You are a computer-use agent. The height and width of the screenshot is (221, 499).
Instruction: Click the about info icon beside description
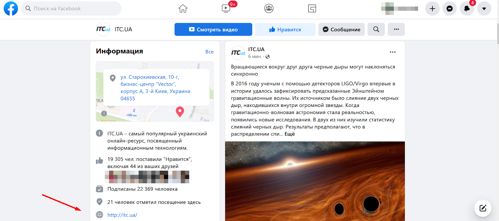click(x=99, y=133)
